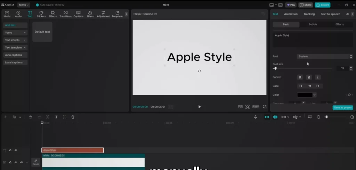Viewport: 356px width, 170px height.
Task: Click the microphone record voiceover icon
Action: coord(256,117)
